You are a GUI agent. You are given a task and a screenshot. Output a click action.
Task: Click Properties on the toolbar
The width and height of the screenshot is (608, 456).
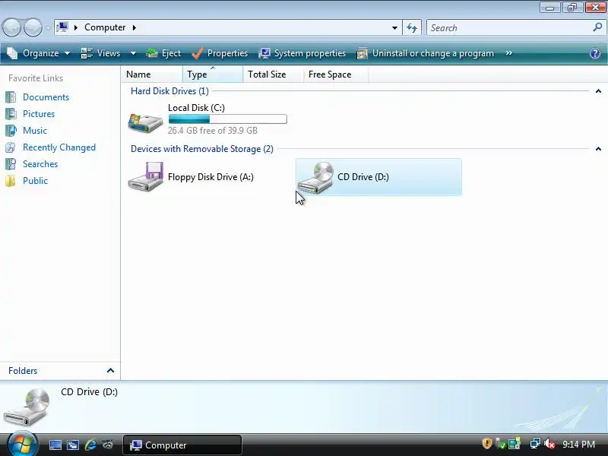(x=220, y=53)
